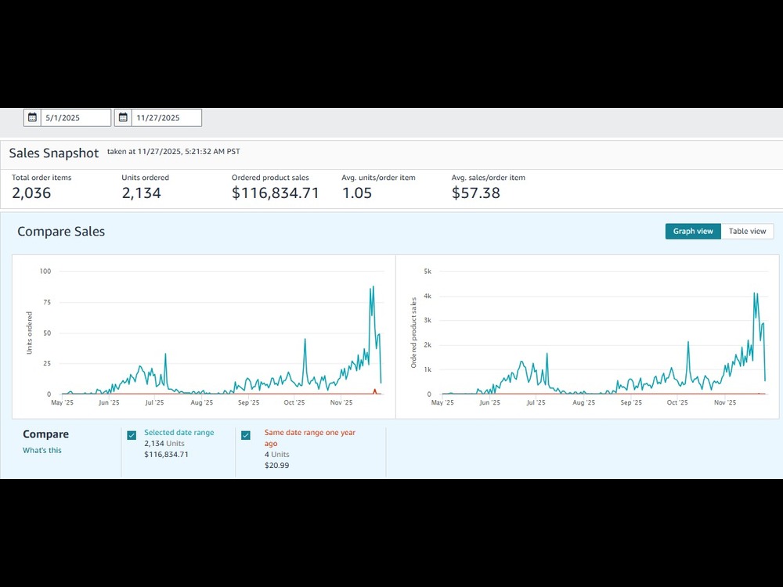The width and height of the screenshot is (783, 587).
Task: Switch to Graph view
Action: coord(693,231)
